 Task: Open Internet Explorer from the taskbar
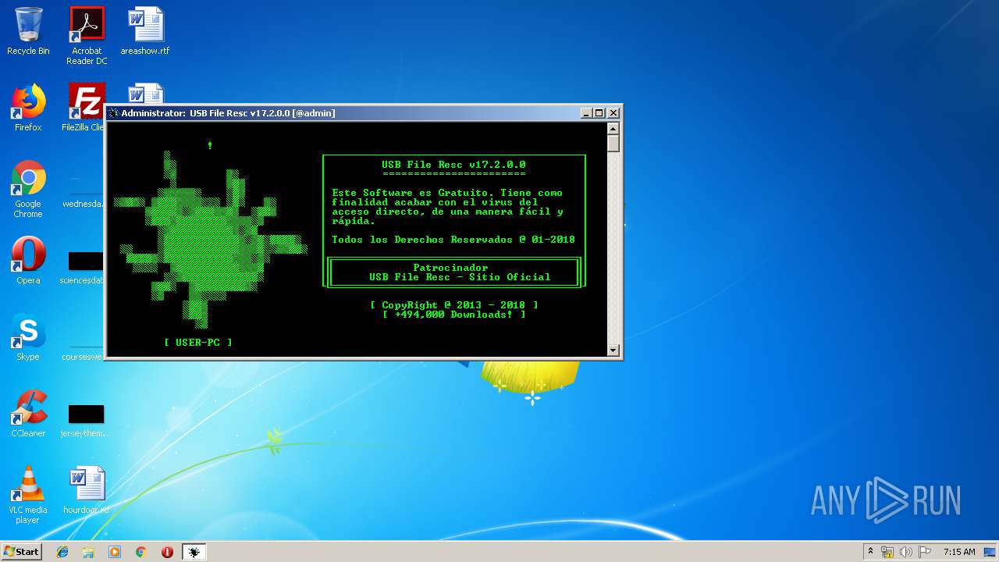62,552
